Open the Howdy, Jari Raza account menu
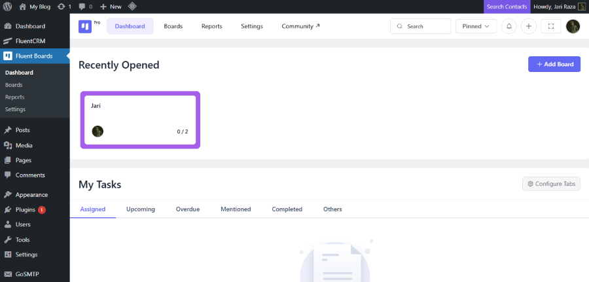Screen dimensions: 589x282 tap(560, 7)
